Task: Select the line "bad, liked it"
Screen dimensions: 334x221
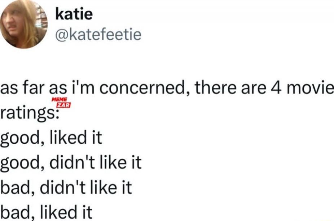Action: 46,212
